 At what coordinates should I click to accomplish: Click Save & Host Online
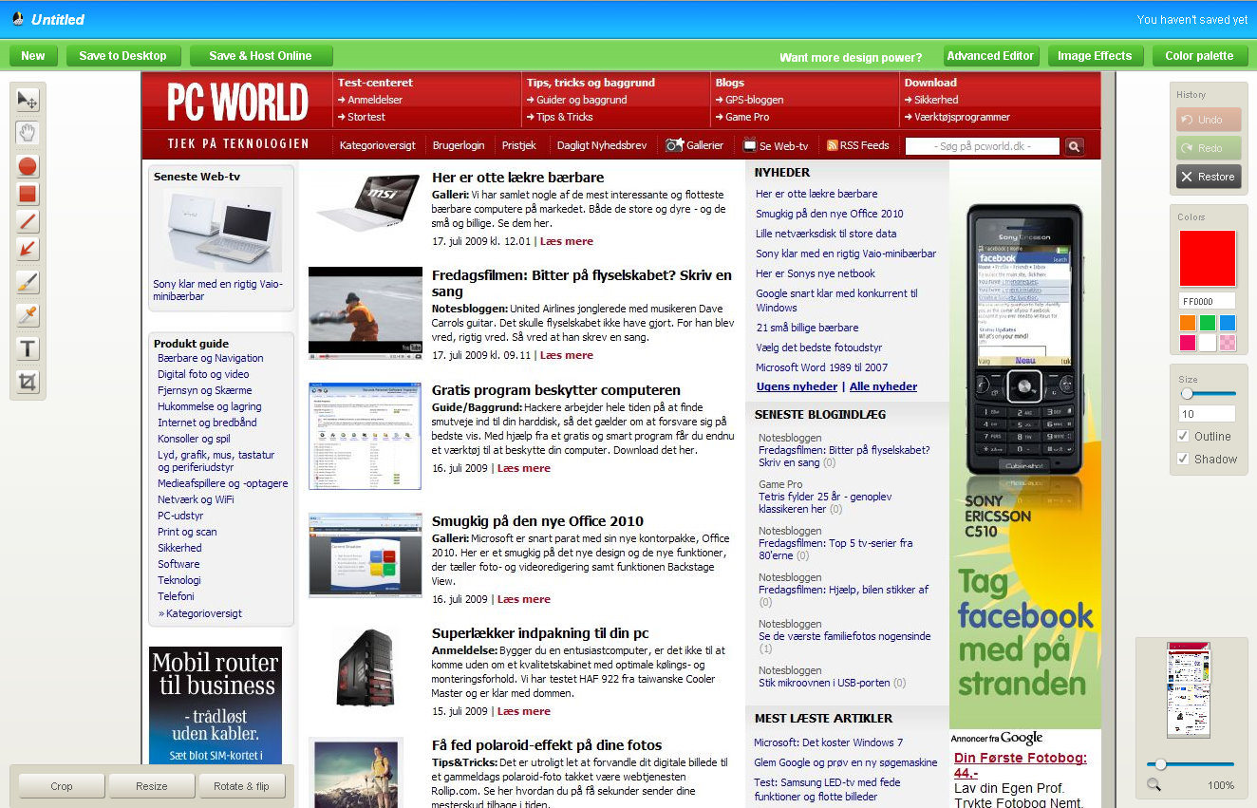261,55
